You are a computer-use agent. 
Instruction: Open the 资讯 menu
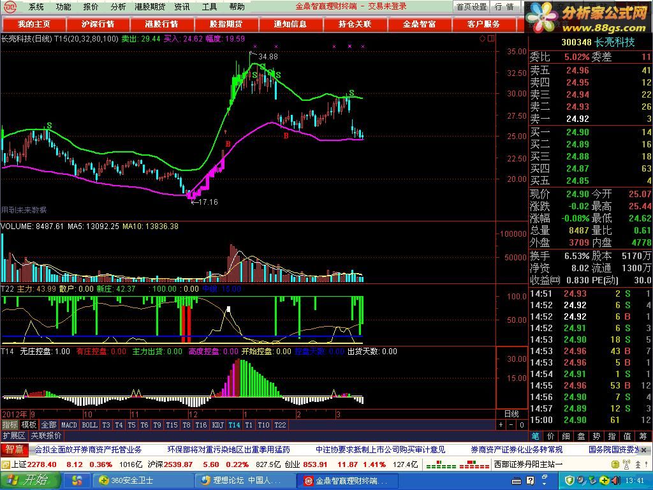coord(182,6)
